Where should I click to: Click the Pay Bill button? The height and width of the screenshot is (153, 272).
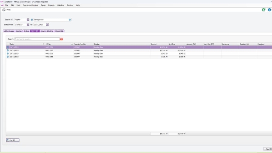pyautogui.click(x=13, y=140)
